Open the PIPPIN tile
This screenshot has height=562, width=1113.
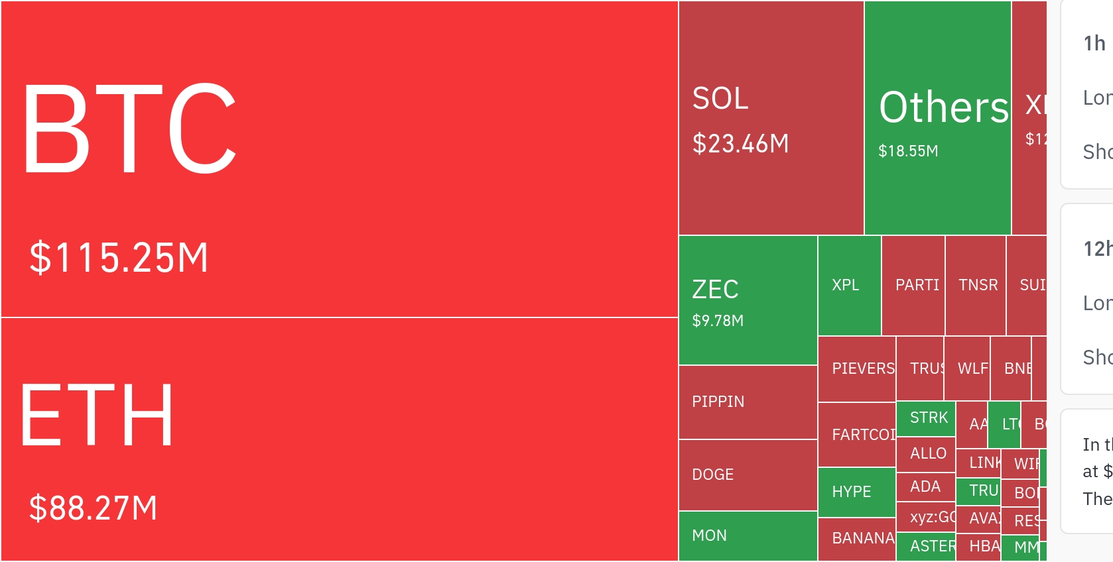coord(748,402)
